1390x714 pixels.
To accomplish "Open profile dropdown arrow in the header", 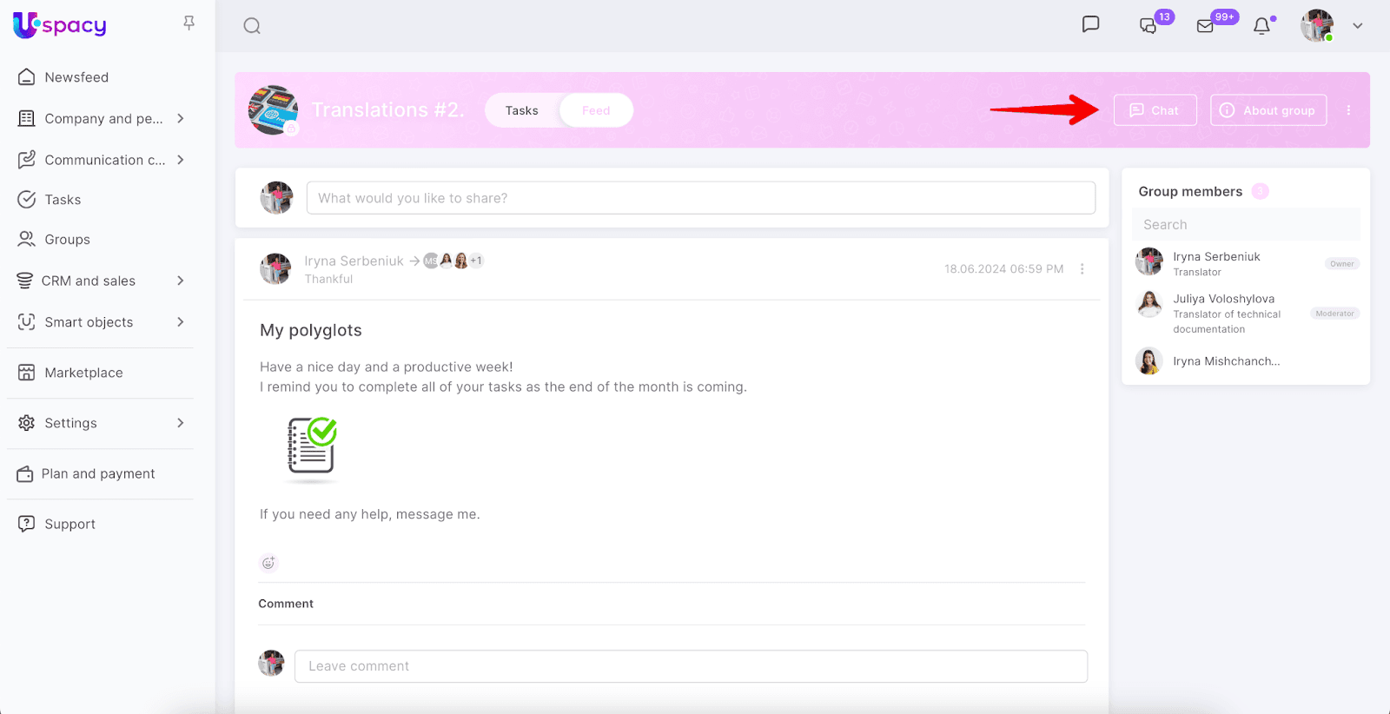I will coord(1357,26).
